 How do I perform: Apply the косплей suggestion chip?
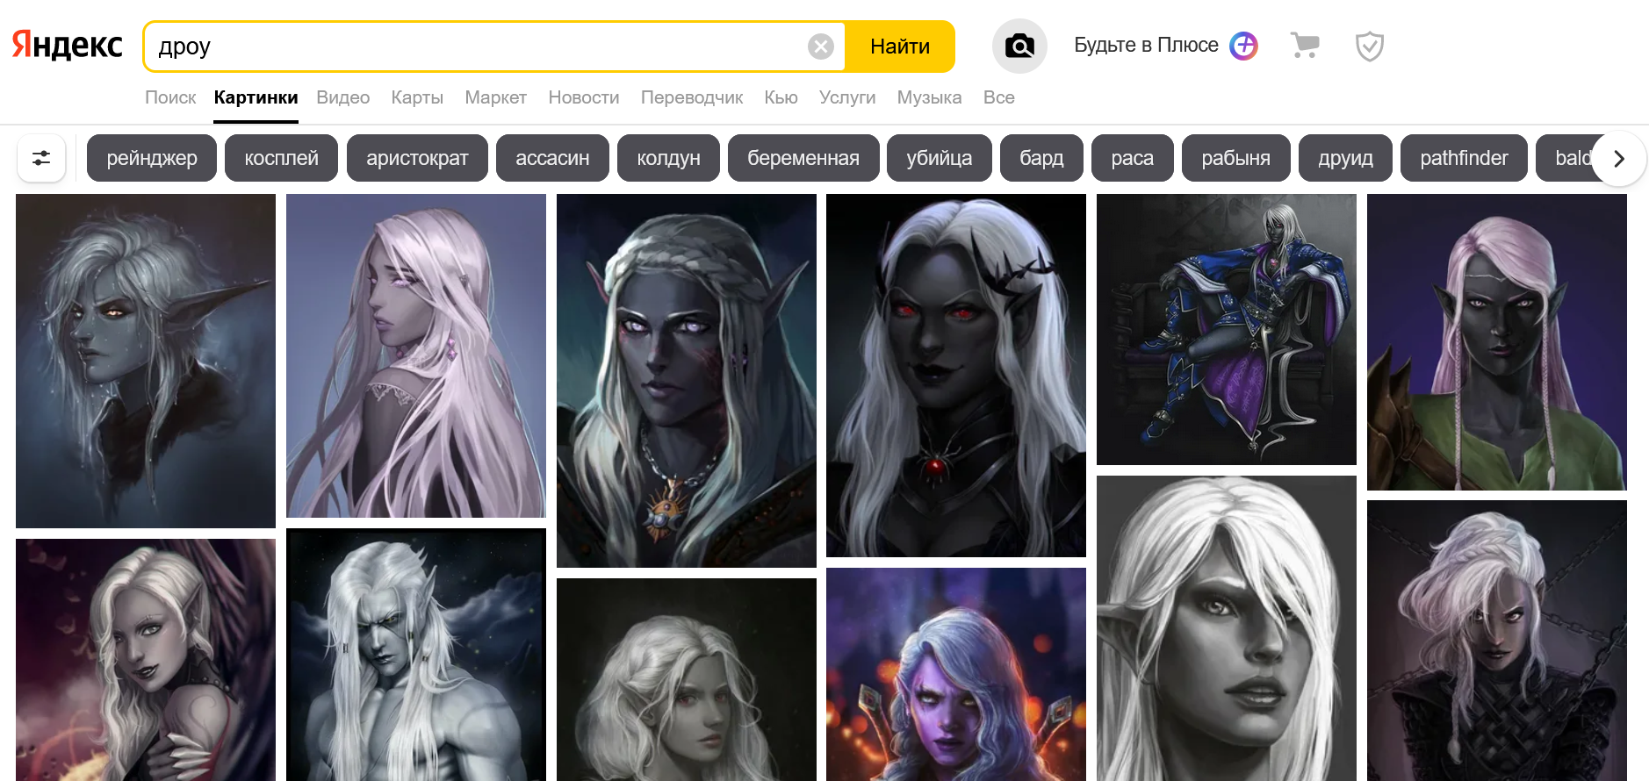281,158
